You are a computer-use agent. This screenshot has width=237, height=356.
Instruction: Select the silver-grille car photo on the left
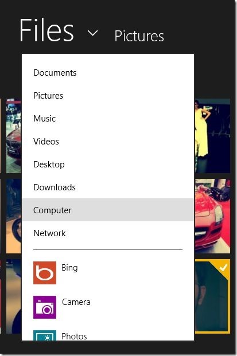coord(14,136)
